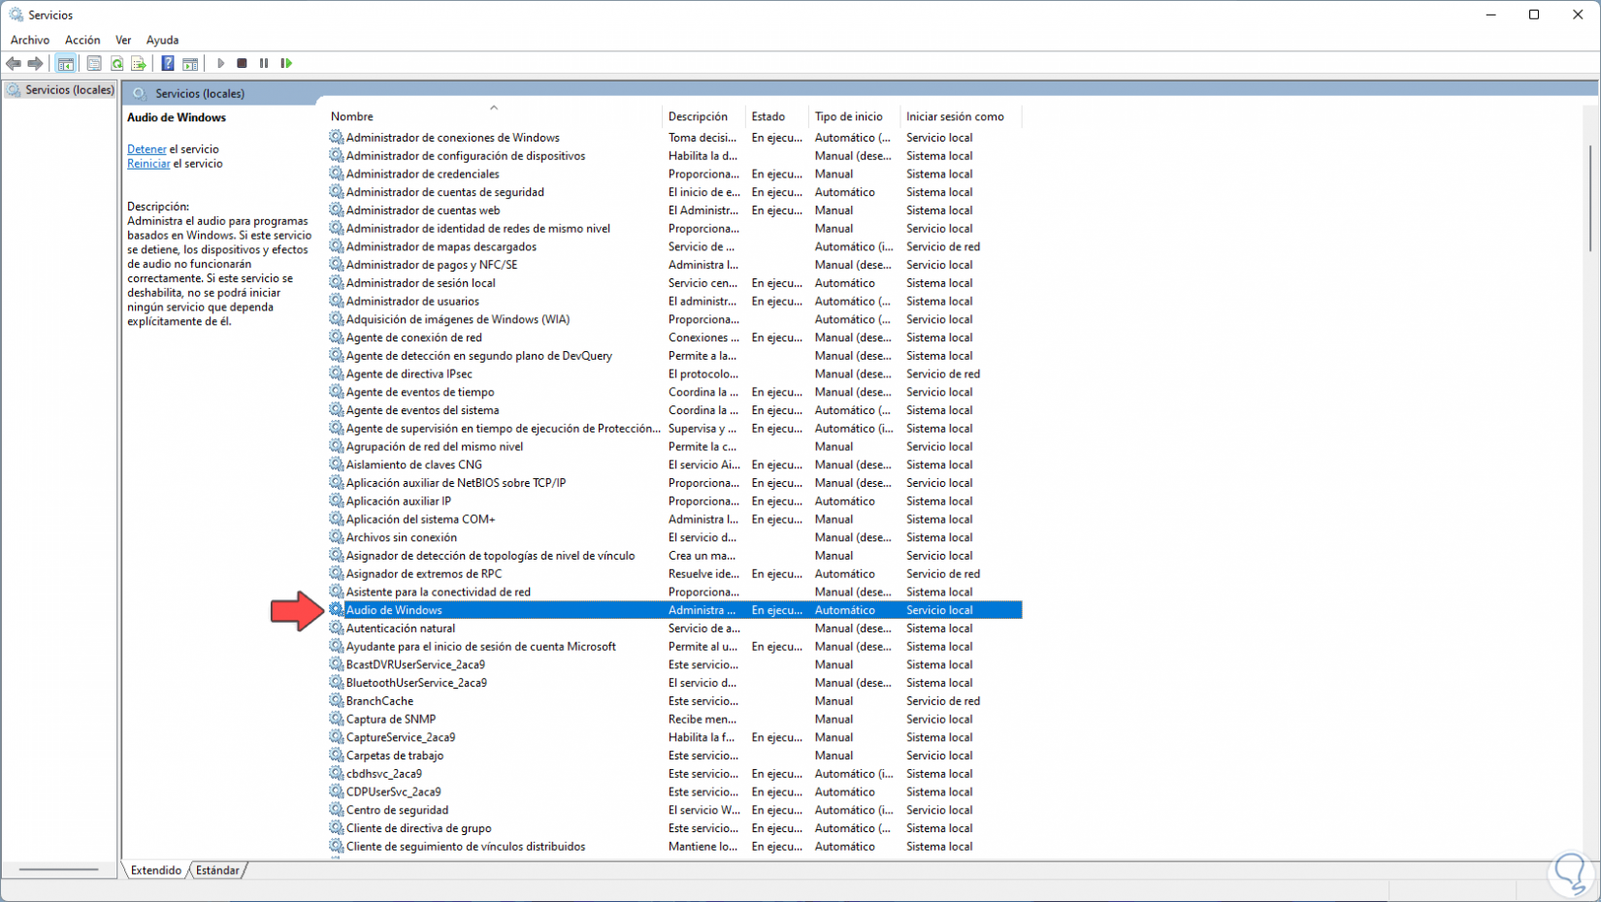Click the gear icon beside Archivos sin conexión
Screen dimensions: 1601x902
coord(337,537)
